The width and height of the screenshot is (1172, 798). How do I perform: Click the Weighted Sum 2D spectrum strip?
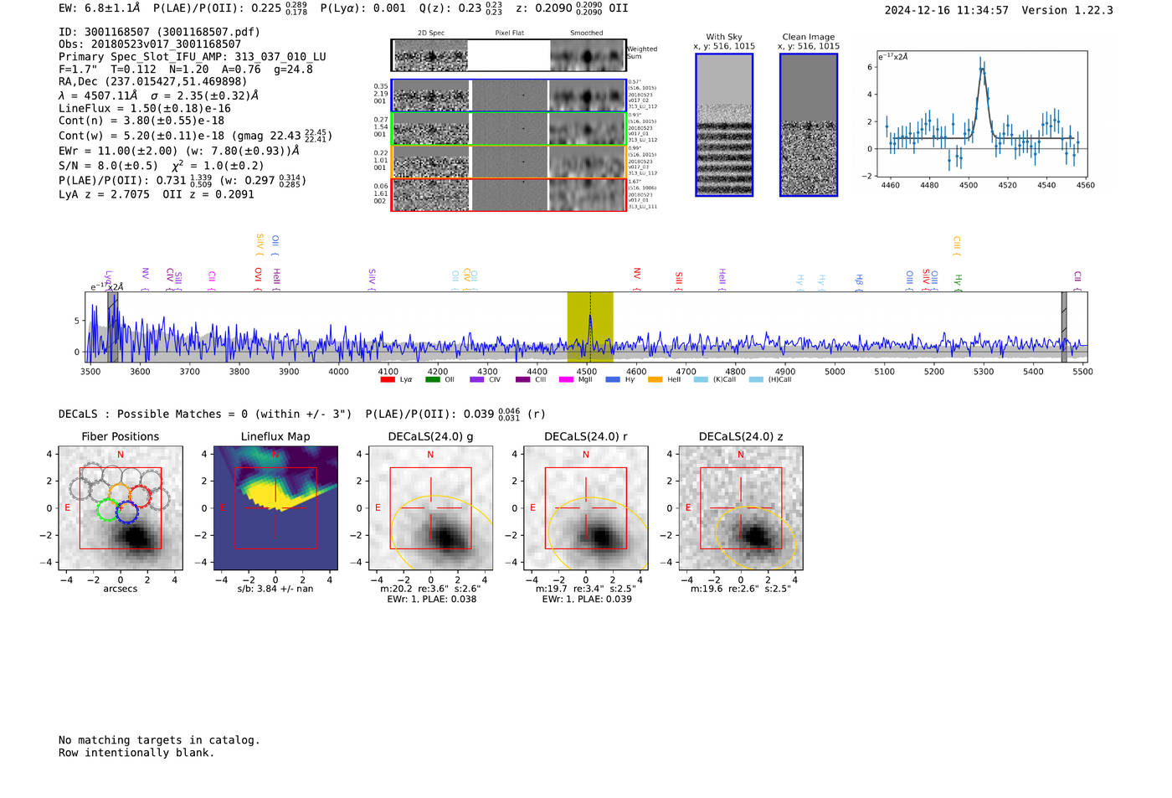click(x=508, y=55)
